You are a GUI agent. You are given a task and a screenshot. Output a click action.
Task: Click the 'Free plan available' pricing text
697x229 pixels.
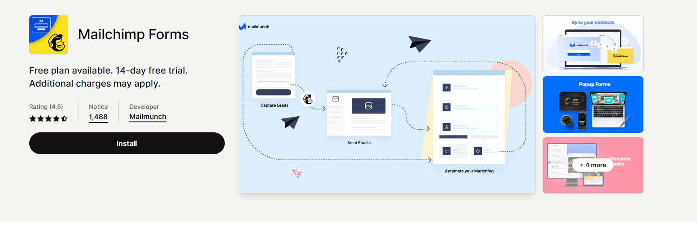[108, 77]
